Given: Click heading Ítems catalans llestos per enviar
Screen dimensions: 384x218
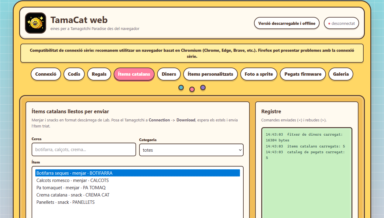Looking at the screenshot, I should click(70, 111).
